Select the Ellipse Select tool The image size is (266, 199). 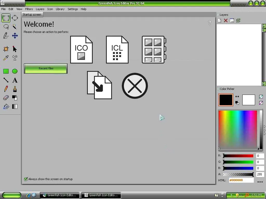point(15,18)
